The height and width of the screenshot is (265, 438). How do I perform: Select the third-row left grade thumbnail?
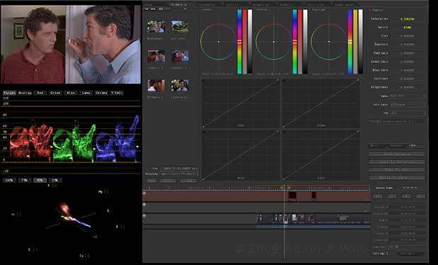pos(156,85)
